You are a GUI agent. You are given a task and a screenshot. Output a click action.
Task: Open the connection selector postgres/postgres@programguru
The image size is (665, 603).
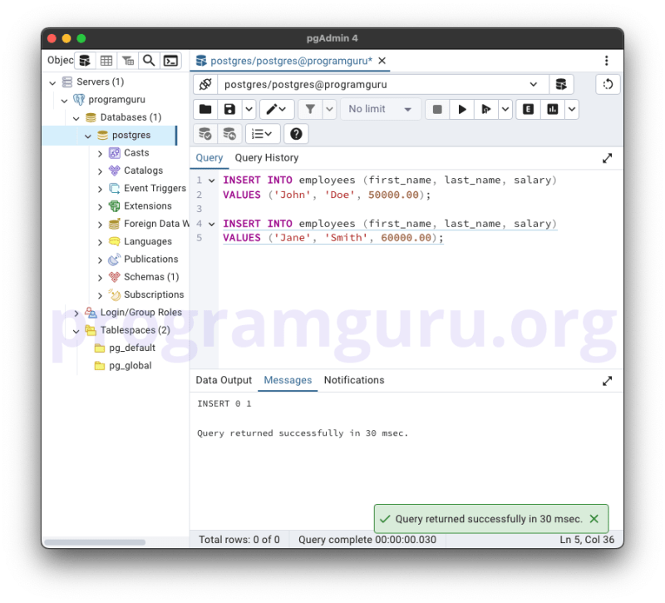[x=383, y=84]
